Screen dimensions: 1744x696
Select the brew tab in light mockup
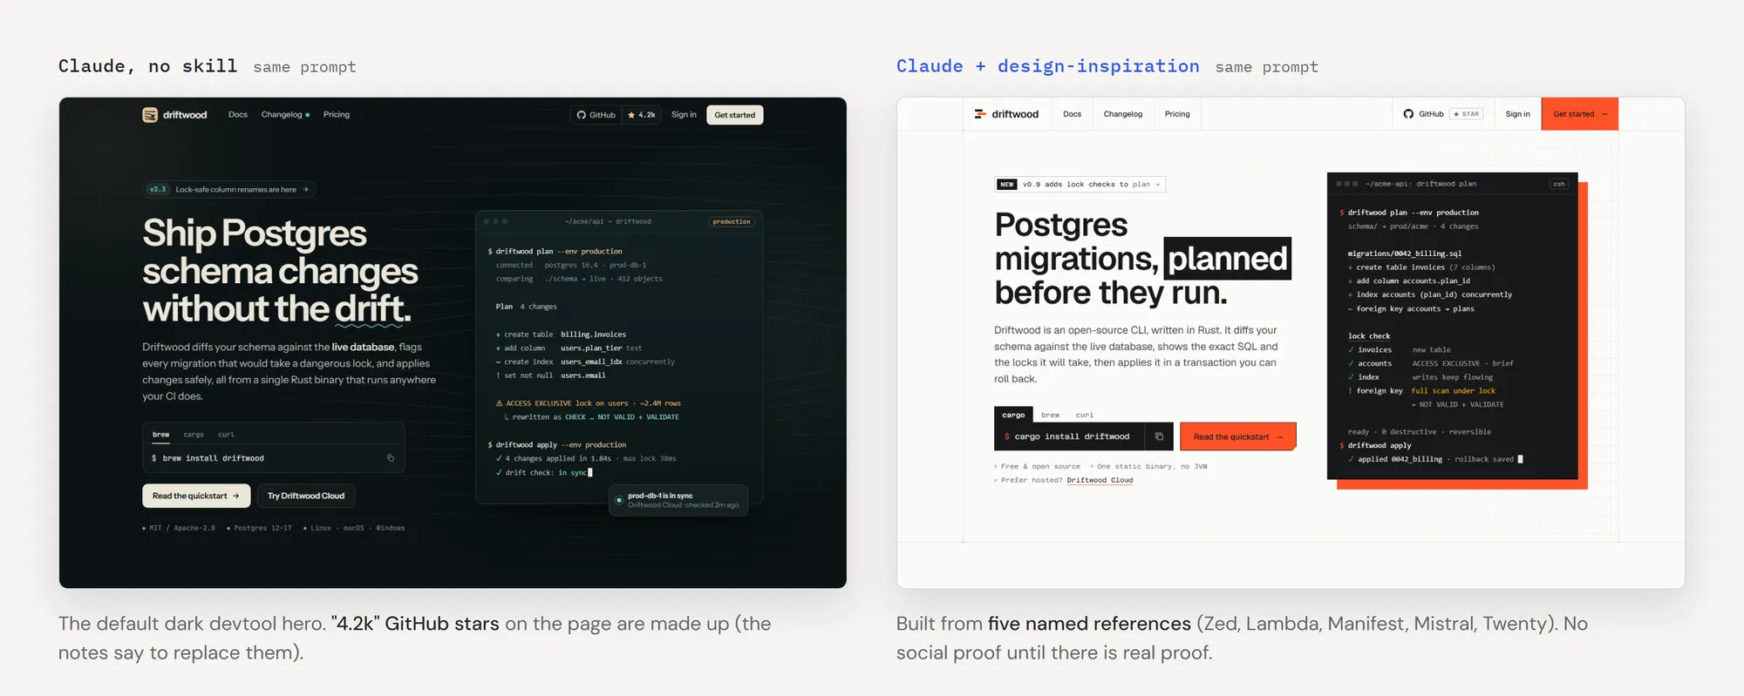pyautogui.click(x=1050, y=415)
